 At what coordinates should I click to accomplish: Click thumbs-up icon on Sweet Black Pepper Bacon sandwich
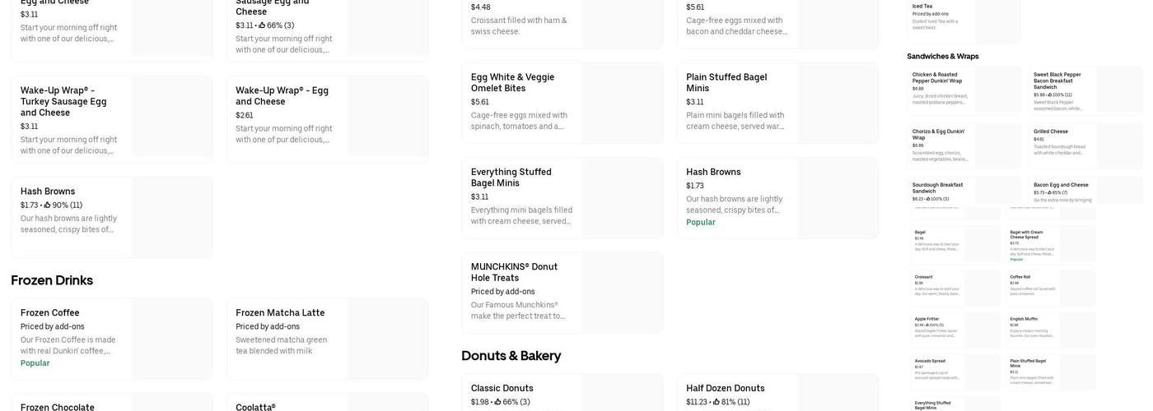click(1048, 95)
